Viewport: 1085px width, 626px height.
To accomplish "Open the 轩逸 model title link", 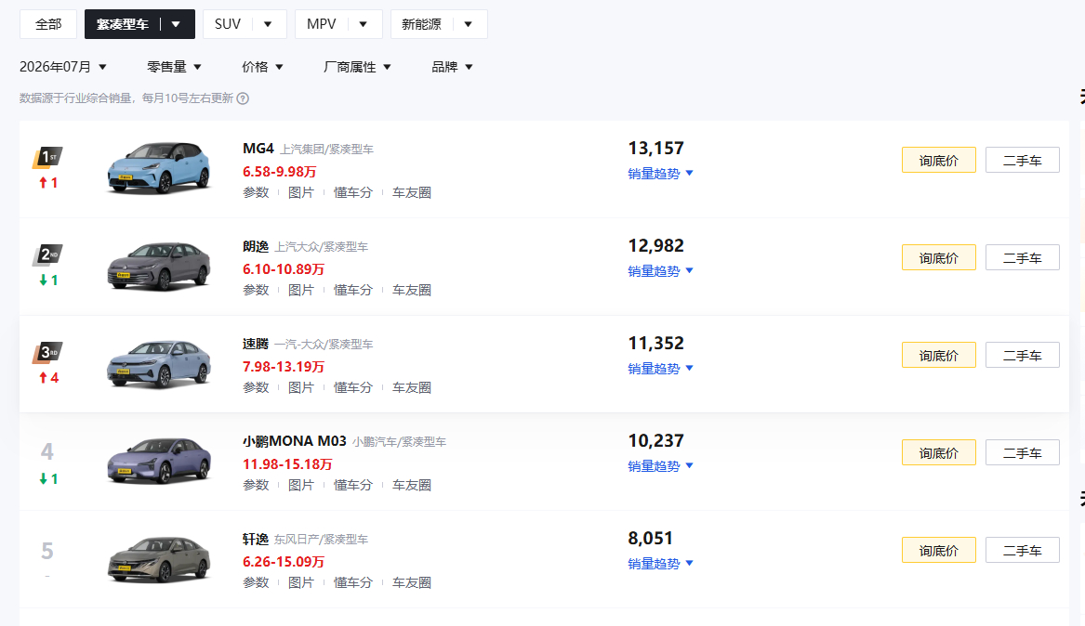I will click(256, 539).
